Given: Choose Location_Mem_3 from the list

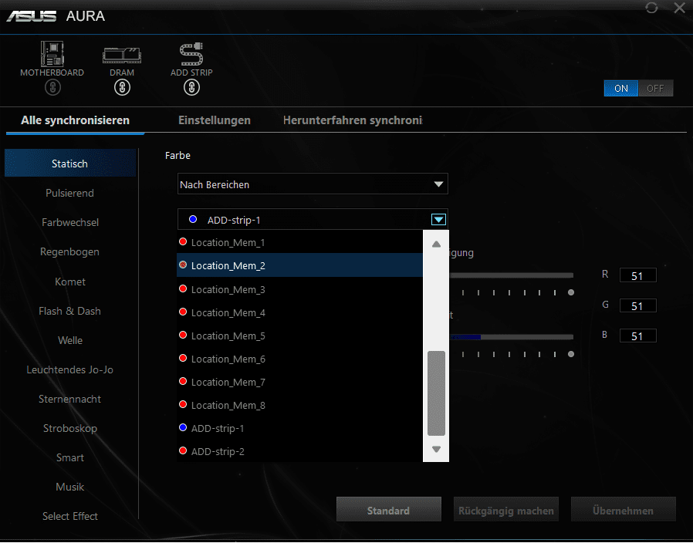Looking at the screenshot, I should coord(299,289).
